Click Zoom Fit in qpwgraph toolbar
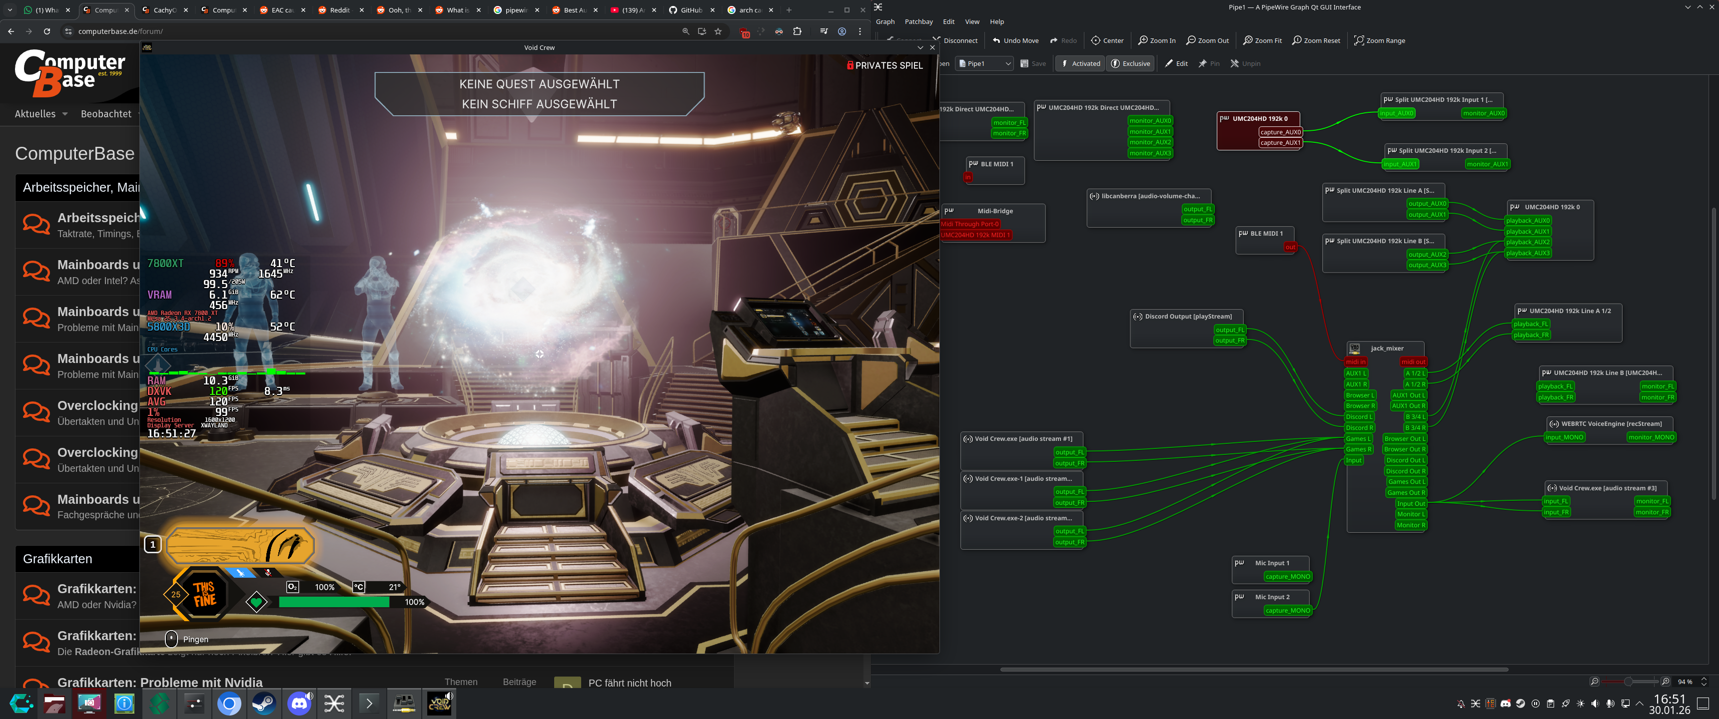 (1262, 40)
